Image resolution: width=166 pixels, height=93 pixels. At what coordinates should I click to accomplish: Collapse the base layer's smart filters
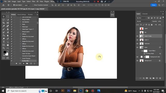coord(162,48)
